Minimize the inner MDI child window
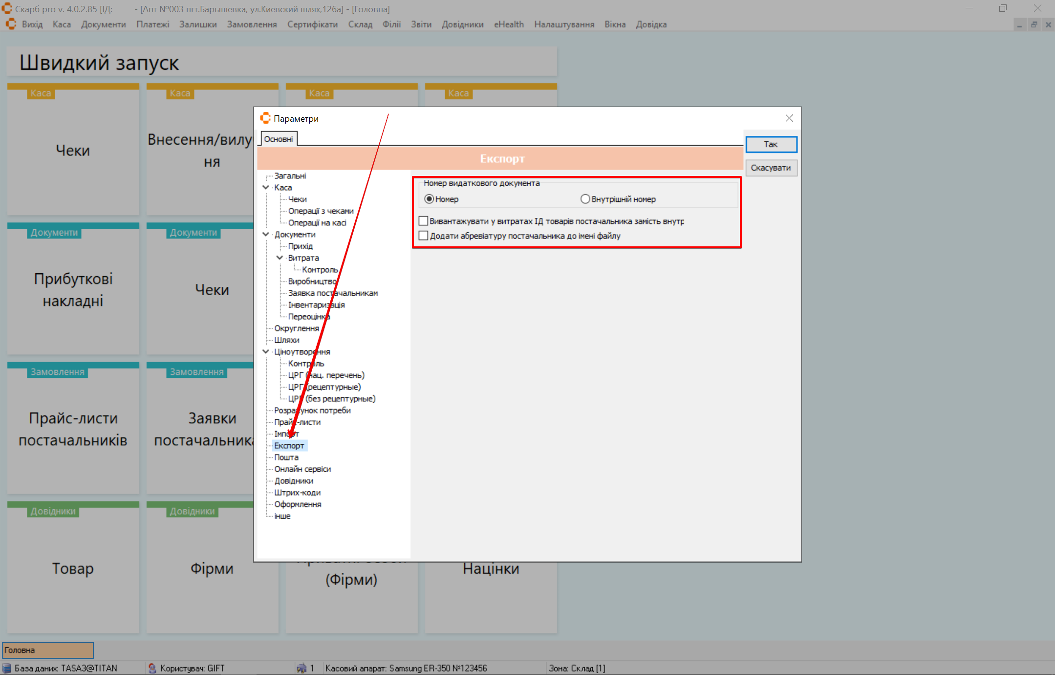The width and height of the screenshot is (1055, 675). [1020, 24]
